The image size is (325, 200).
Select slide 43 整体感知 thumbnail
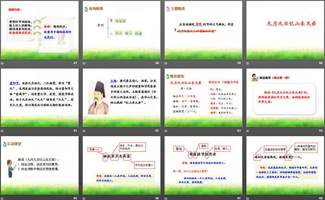click(x=203, y=98)
